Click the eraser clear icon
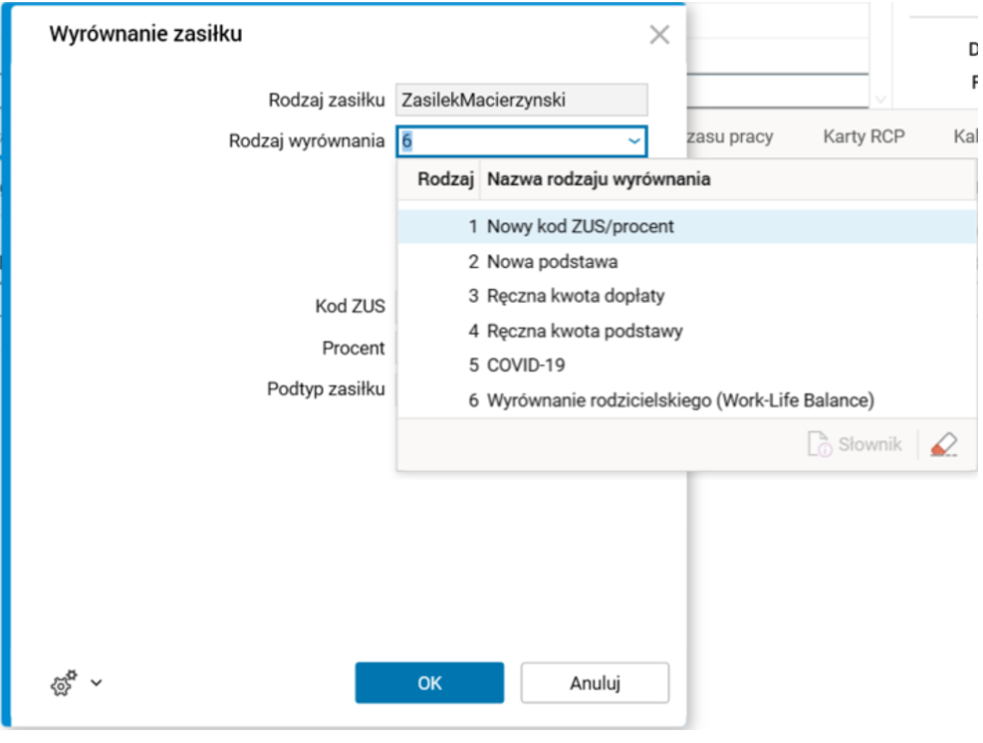This screenshot has width=983, height=743. [942, 445]
